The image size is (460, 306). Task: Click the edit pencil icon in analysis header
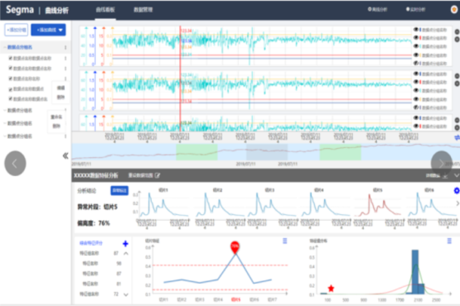(157, 175)
